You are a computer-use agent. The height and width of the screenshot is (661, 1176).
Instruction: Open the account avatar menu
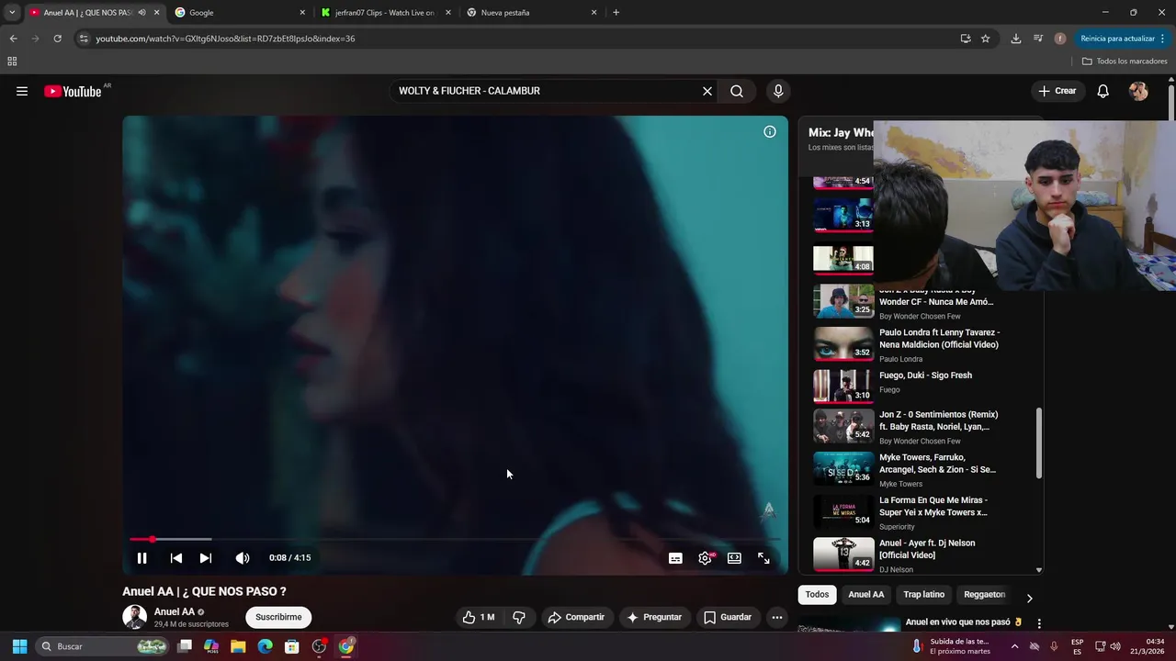pyautogui.click(x=1138, y=91)
